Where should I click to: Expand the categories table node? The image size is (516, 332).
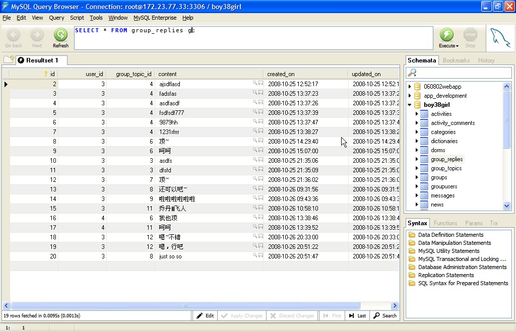417,132
